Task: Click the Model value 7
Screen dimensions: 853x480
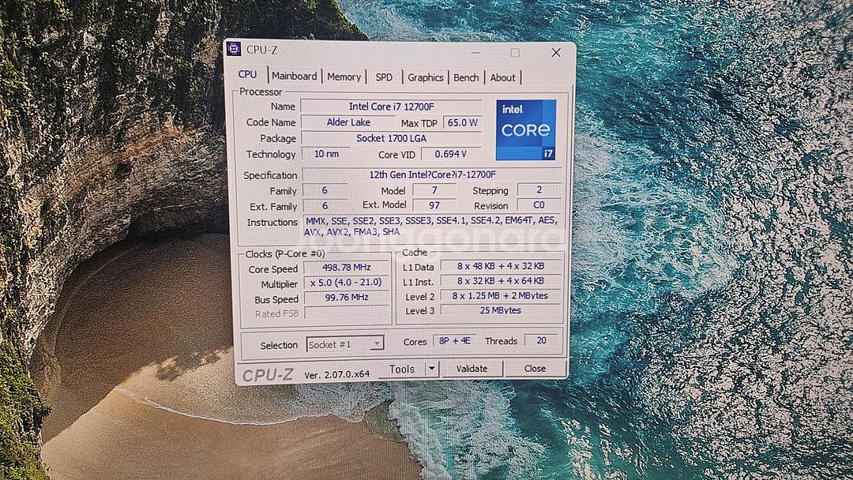Action: tap(434, 190)
